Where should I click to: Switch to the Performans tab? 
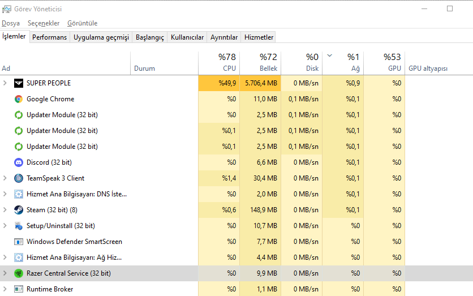(x=49, y=37)
